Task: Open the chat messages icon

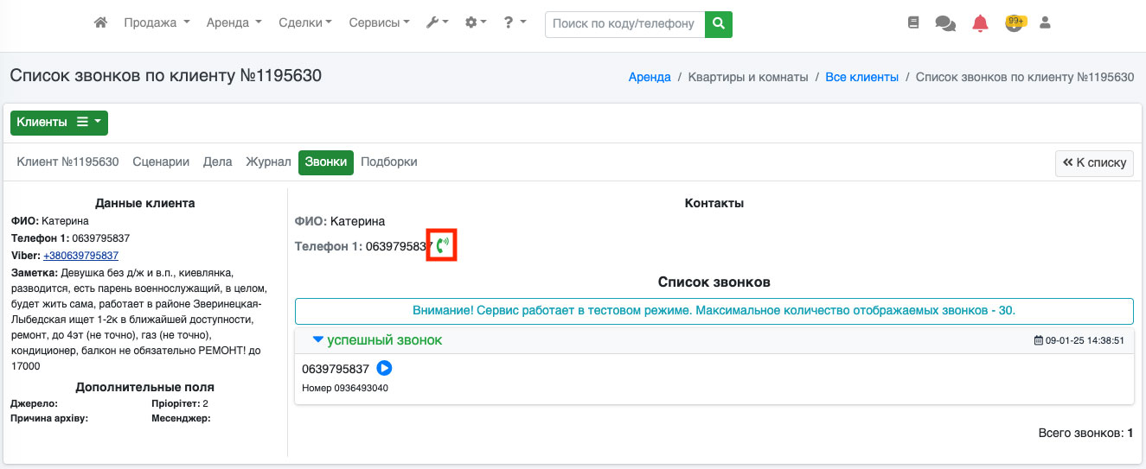Action: coord(945,23)
